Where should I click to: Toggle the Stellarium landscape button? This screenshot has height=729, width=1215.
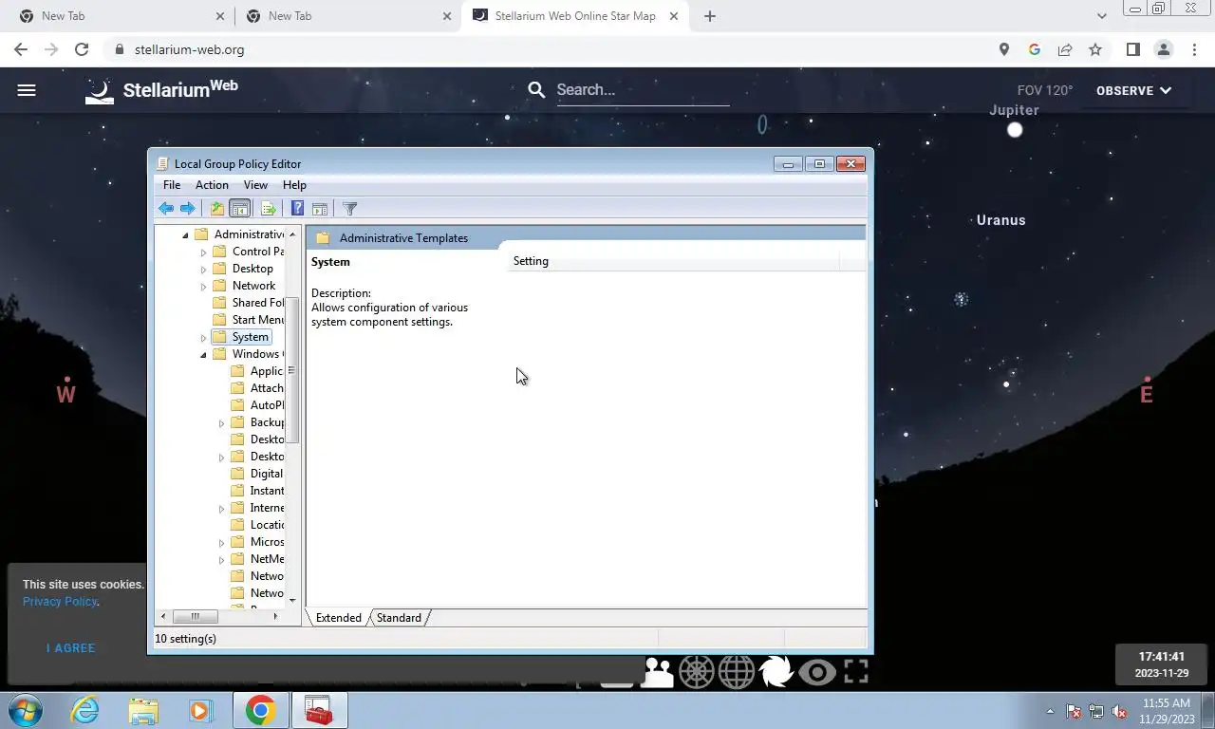click(658, 672)
